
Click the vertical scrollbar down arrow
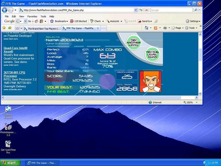pyautogui.click(x=200, y=94)
